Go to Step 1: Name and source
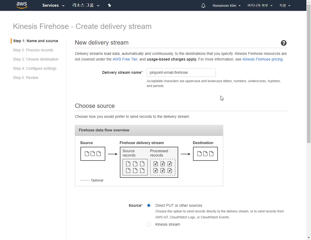The image size is (311, 240). (36, 41)
